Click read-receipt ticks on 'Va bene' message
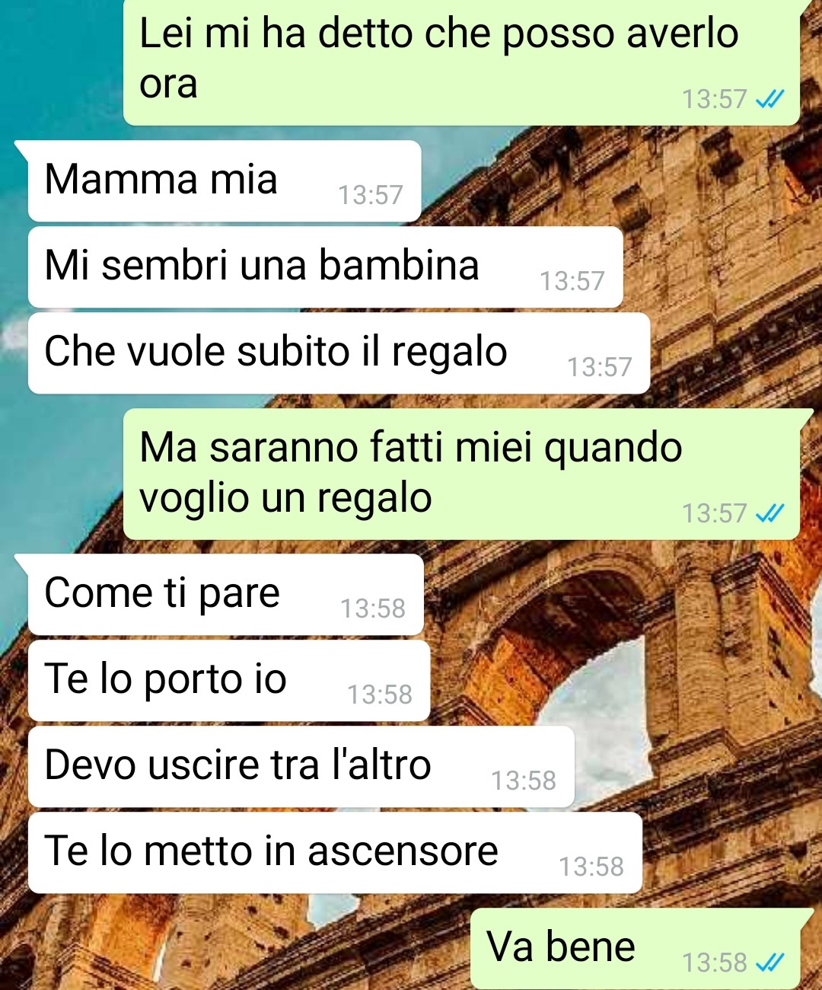Screen dimensions: 822x990 point(769,963)
